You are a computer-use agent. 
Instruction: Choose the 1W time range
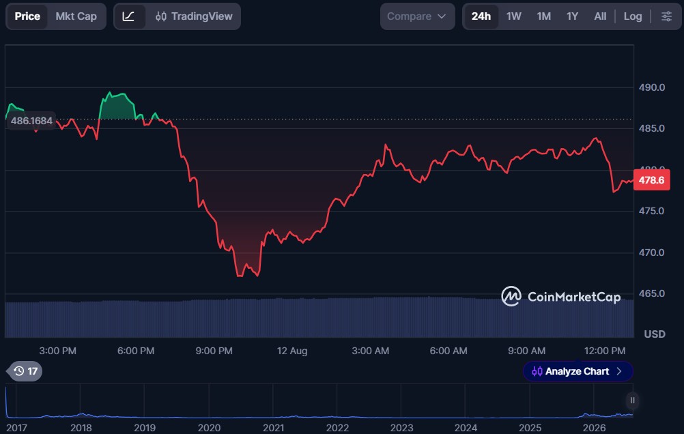pos(513,16)
